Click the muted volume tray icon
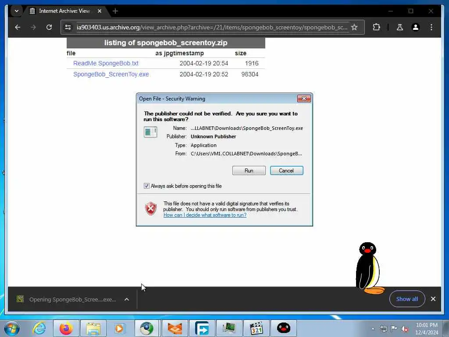 pos(405,329)
